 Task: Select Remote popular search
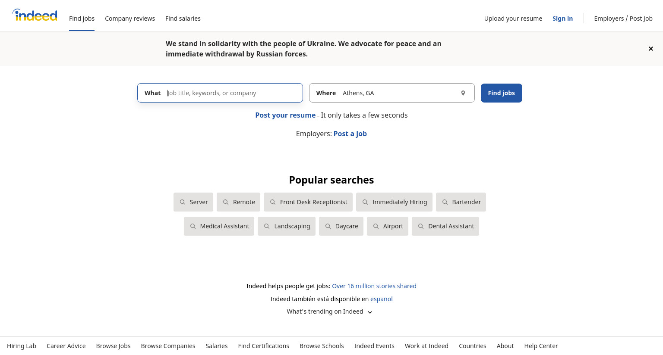point(238,202)
